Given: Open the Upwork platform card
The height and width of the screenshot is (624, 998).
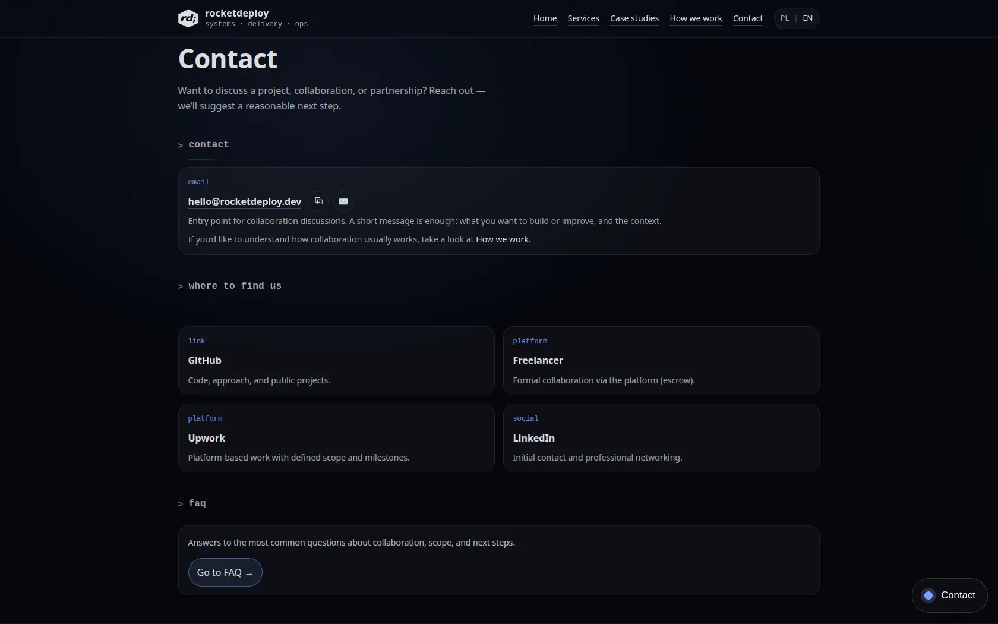Looking at the screenshot, I should point(336,438).
